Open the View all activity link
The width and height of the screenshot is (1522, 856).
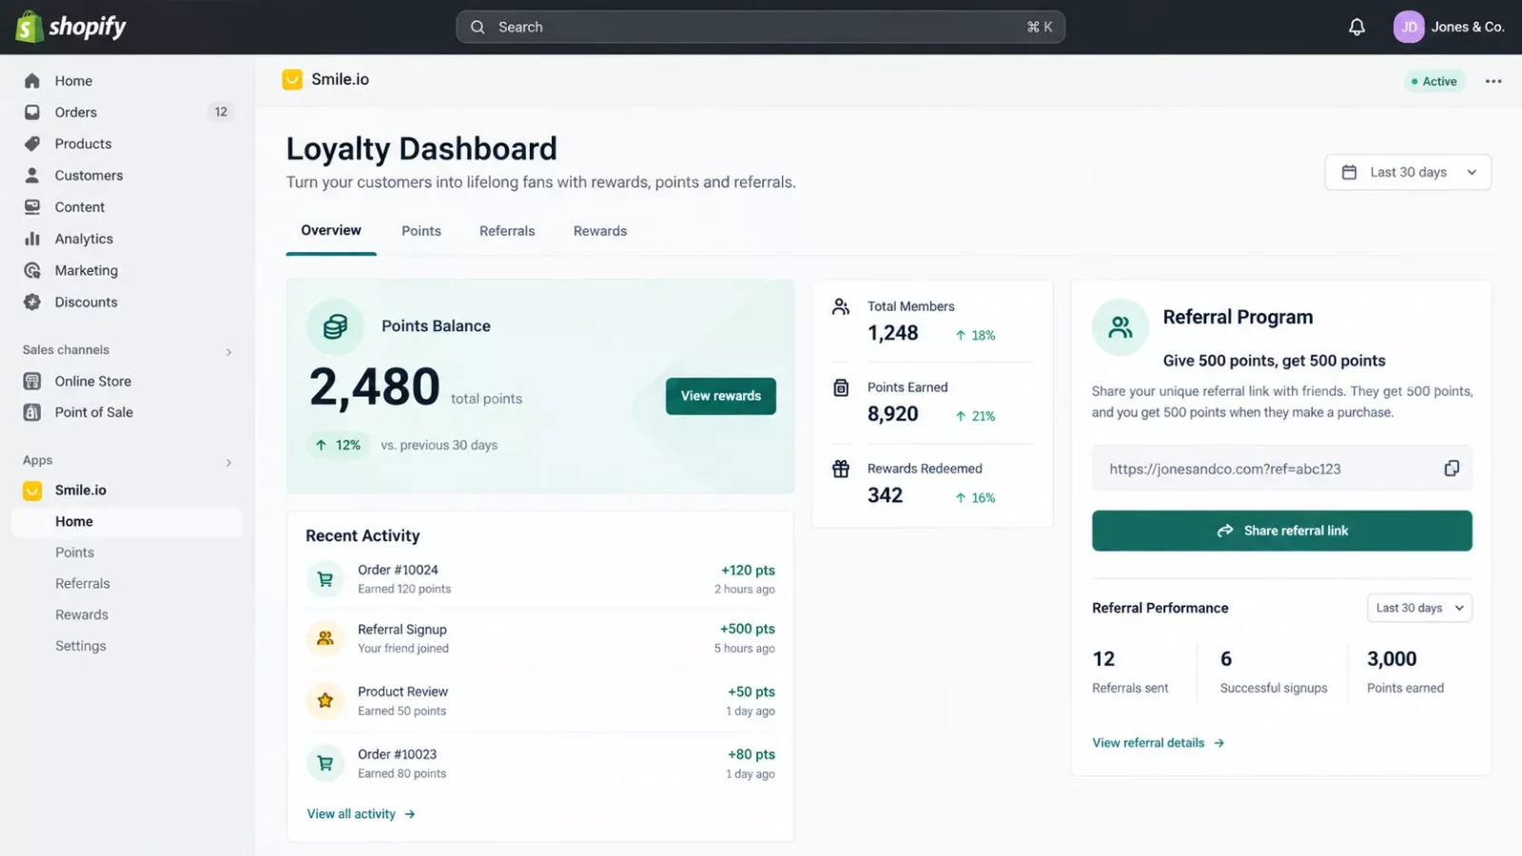click(x=361, y=814)
